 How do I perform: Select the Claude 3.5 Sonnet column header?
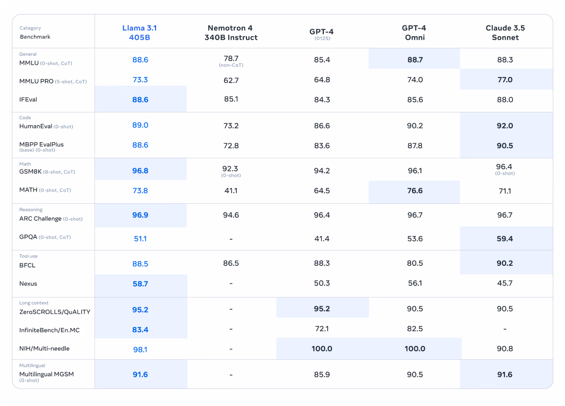point(505,33)
